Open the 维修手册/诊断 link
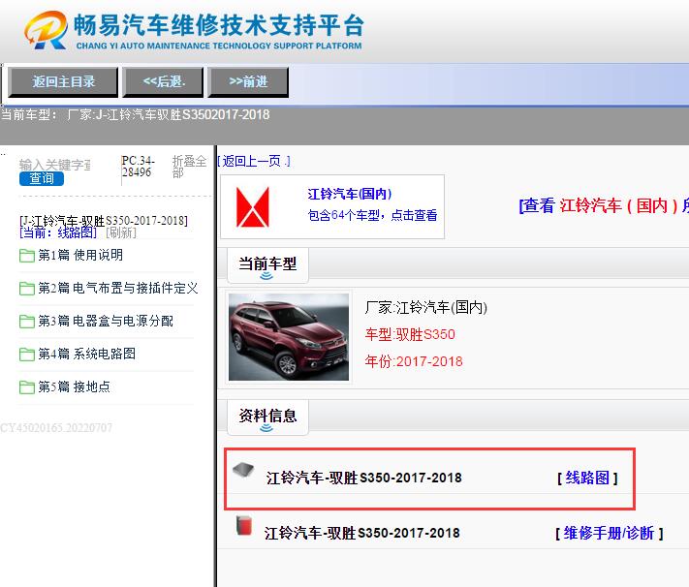This screenshot has height=587, width=689. (x=609, y=533)
